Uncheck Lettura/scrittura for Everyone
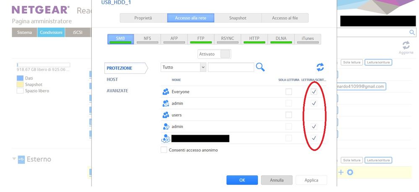The width and height of the screenshot is (419, 192). (x=314, y=92)
